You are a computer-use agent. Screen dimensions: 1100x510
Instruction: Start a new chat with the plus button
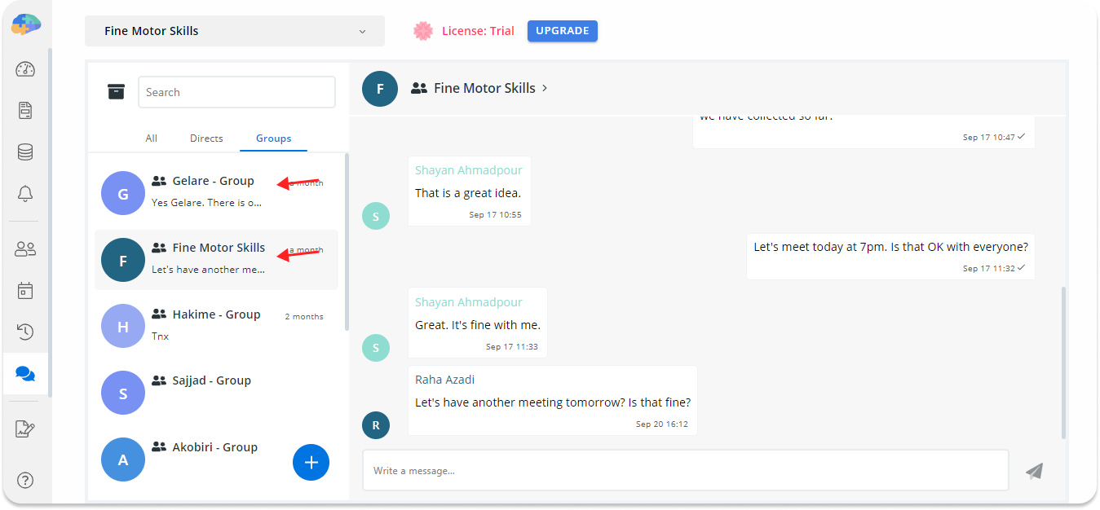point(311,462)
